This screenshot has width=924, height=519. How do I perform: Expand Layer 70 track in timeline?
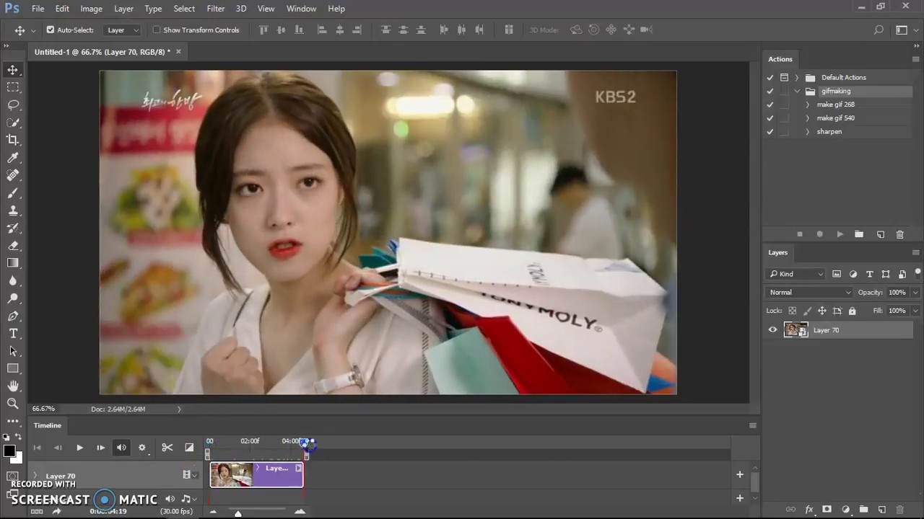[35, 476]
